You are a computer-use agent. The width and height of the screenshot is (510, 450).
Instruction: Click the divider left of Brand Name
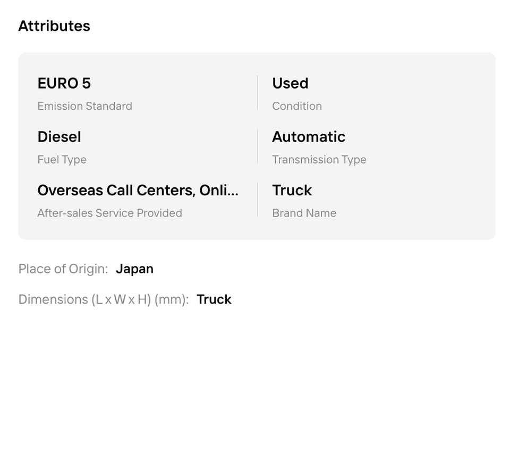257,200
